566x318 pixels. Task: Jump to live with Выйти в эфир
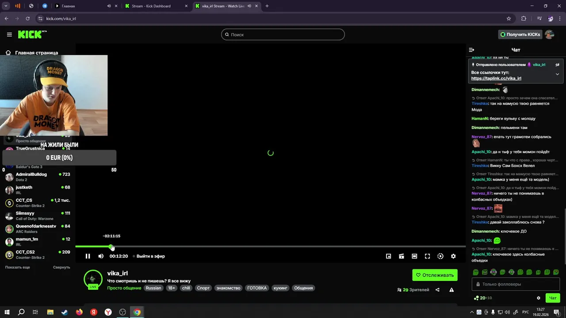click(x=149, y=256)
